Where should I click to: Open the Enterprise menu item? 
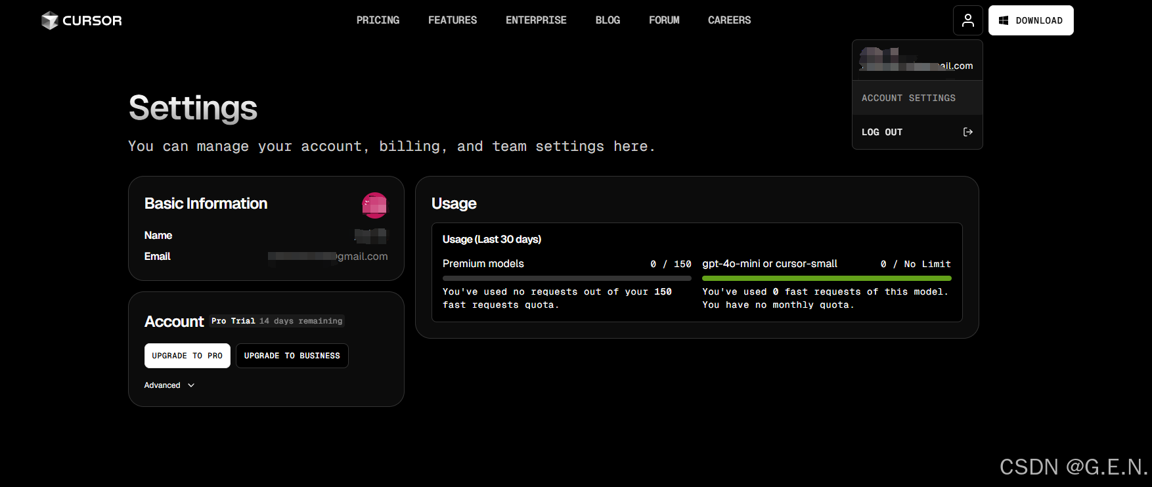click(x=536, y=20)
